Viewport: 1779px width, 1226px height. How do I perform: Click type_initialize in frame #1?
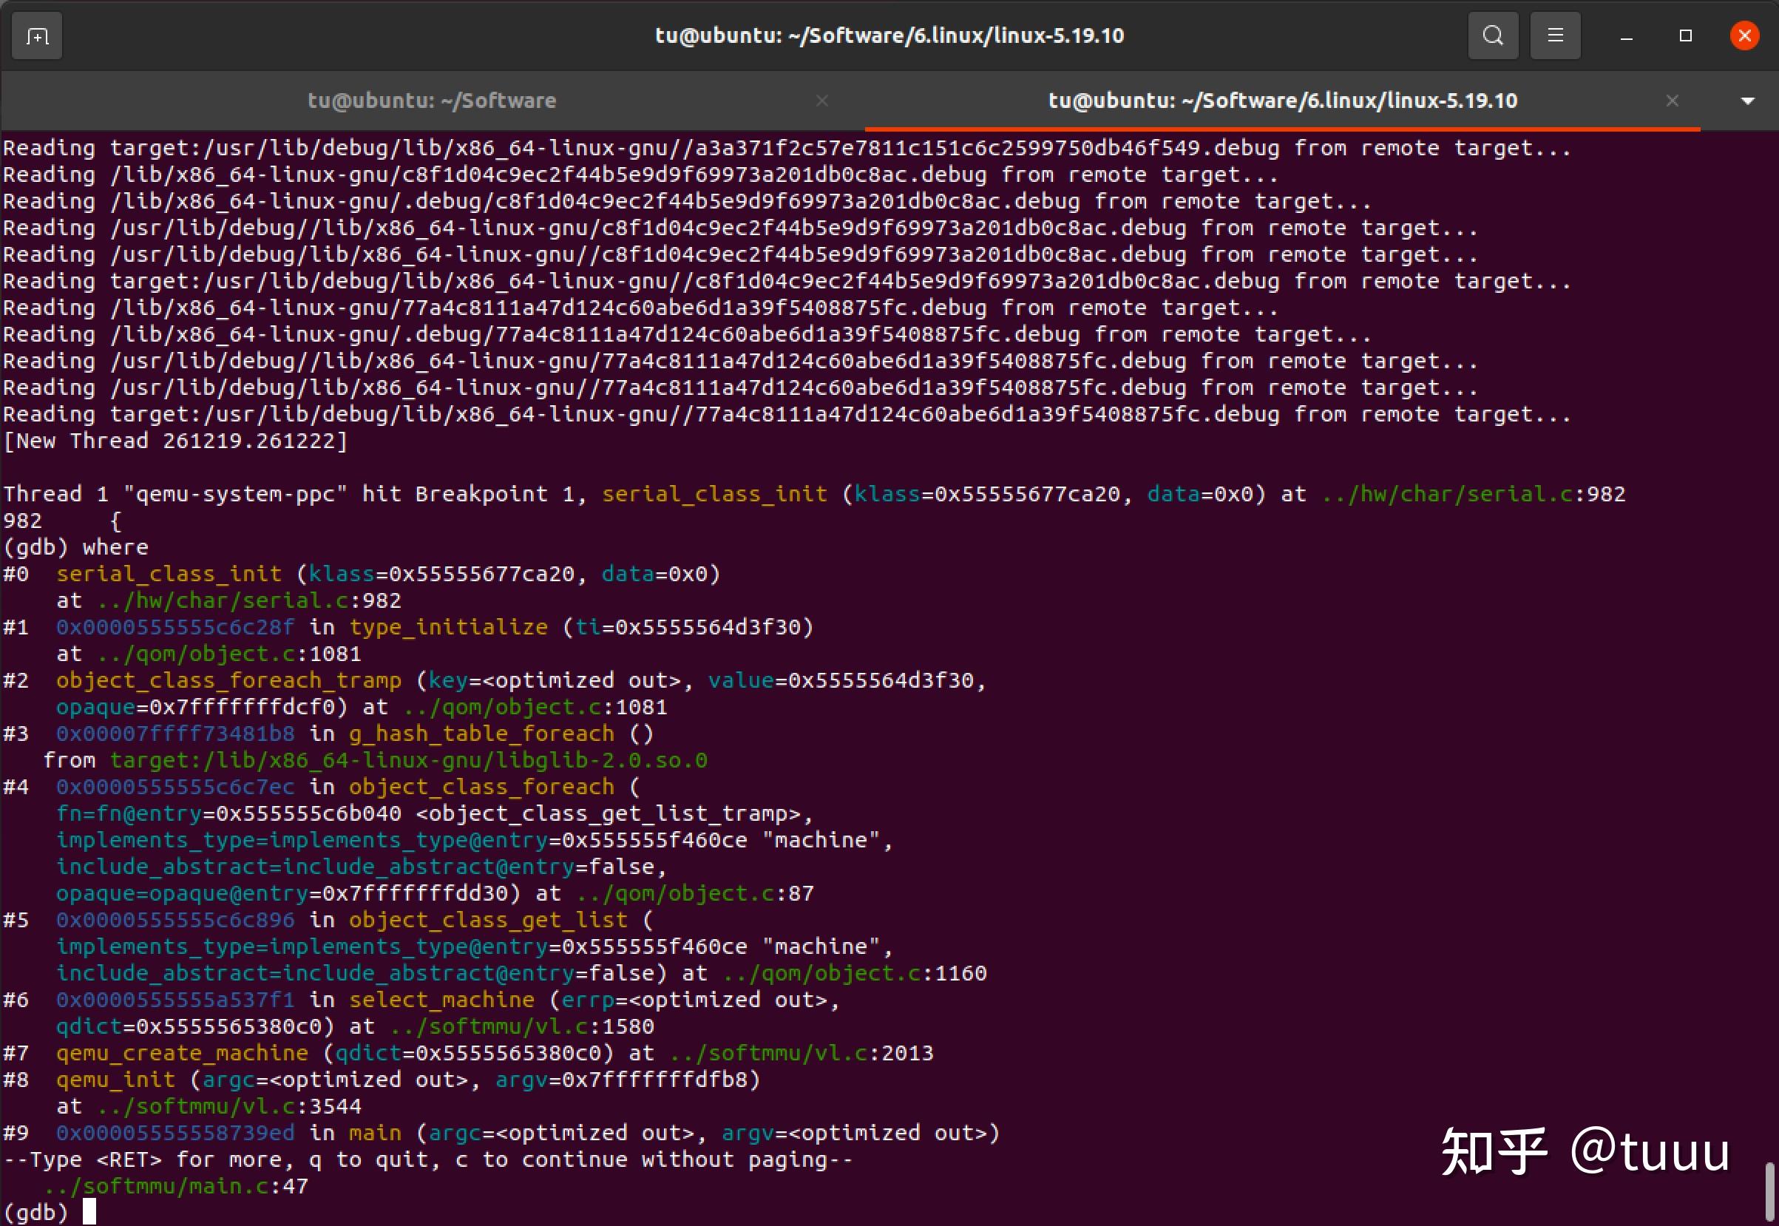tap(449, 628)
